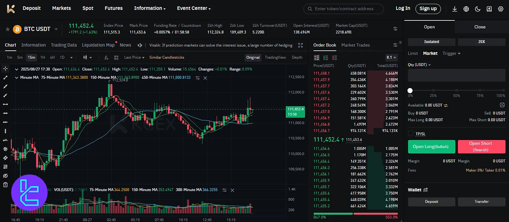Open the News tab
Image resolution: width=509 pixels, height=222 pixels.
click(125, 45)
